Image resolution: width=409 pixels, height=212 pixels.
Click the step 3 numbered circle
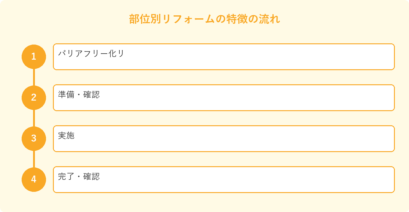pyautogui.click(x=34, y=139)
